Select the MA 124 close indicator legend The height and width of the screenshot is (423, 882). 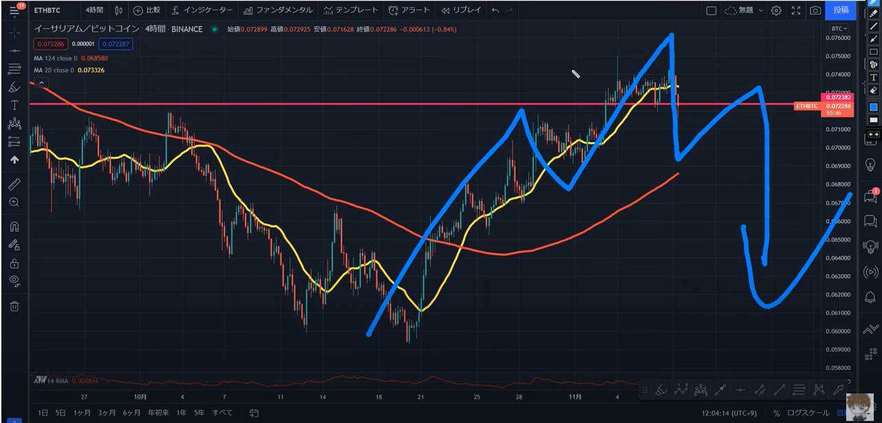point(71,58)
